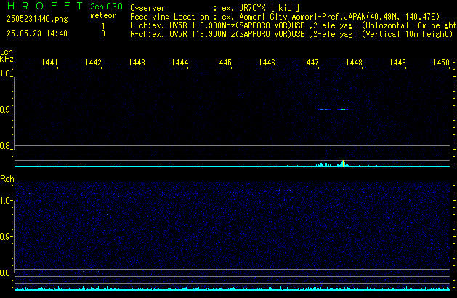The width and height of the screenshot is (457, 298).
Task: Select the 'Ovserver' line with JR7CYX
Action: (x=215, y=8)
